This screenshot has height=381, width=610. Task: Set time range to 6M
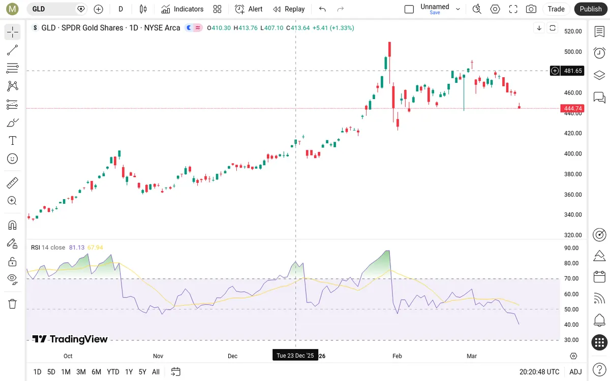click(96, 372)
